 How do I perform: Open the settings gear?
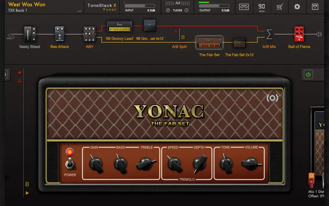(x=297, y=7)
